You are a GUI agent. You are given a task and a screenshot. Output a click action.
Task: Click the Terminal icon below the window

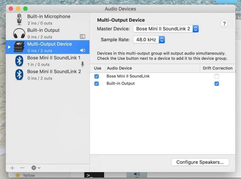coord(94,175)
